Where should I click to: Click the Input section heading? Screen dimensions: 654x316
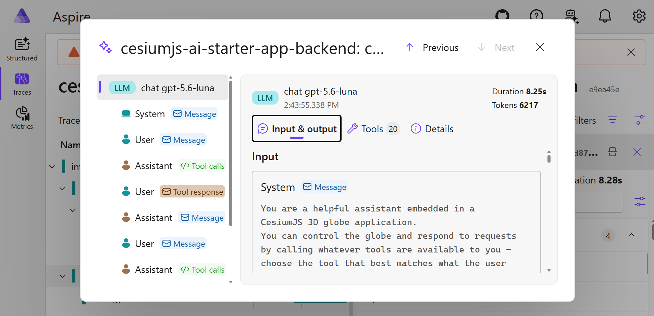265,156
